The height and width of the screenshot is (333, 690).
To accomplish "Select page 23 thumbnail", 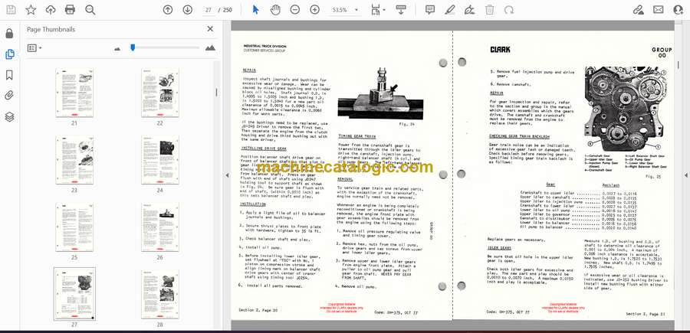I will click(x=74, y=159).
